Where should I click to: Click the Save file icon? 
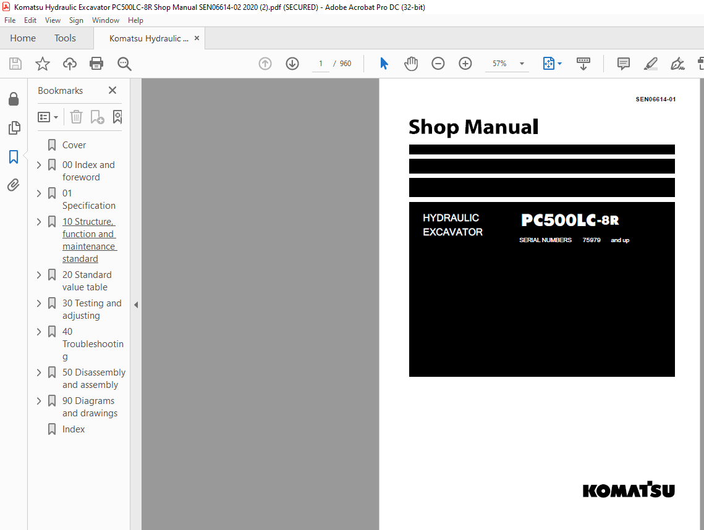[15, 64]
